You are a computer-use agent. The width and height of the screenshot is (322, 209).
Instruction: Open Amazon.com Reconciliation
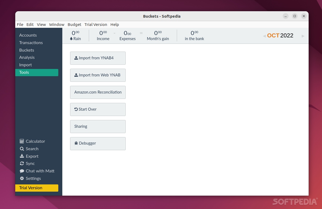pyautogui.click(x=98, y=92)
